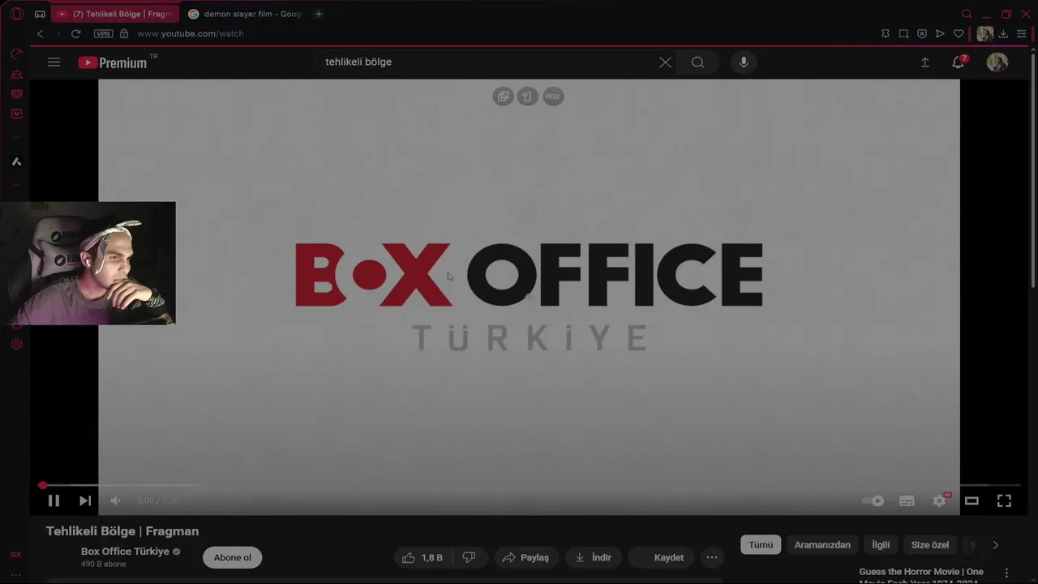View site security lock info
Screen dimensions: 1038x584
click(x=124, y=33)
